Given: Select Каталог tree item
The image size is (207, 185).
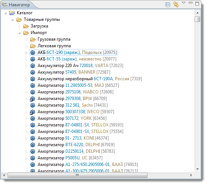Looking at the screenshot, I should coord(24,13).
